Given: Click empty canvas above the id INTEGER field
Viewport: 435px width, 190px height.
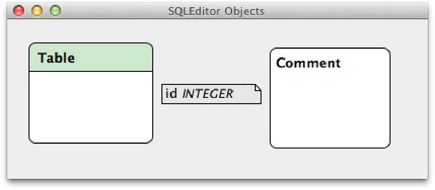Looking at the screenshot, I should (x=211, y=55).
